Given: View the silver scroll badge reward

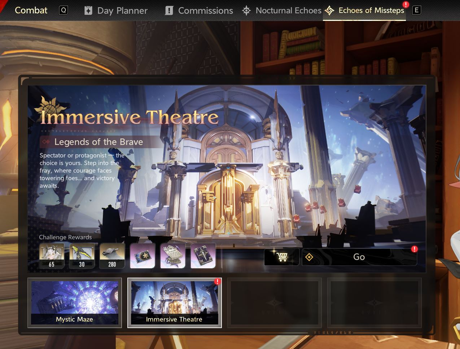Looking at the screenshot, I should click(173, 256).
